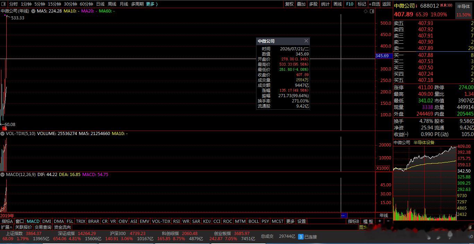Switch to the 日线 chart
Viewport: 474px width, 244px height.
(100, 4)
